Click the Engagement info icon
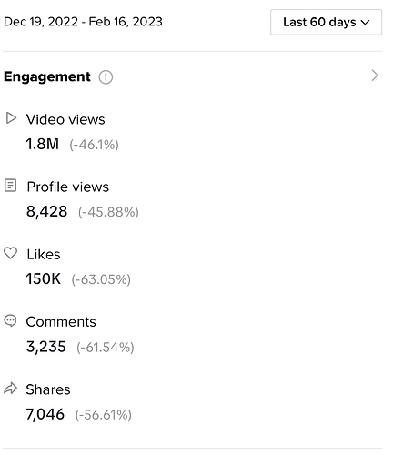Image resolution: width=393 pixels, height=455 pixels. (106, 77)
